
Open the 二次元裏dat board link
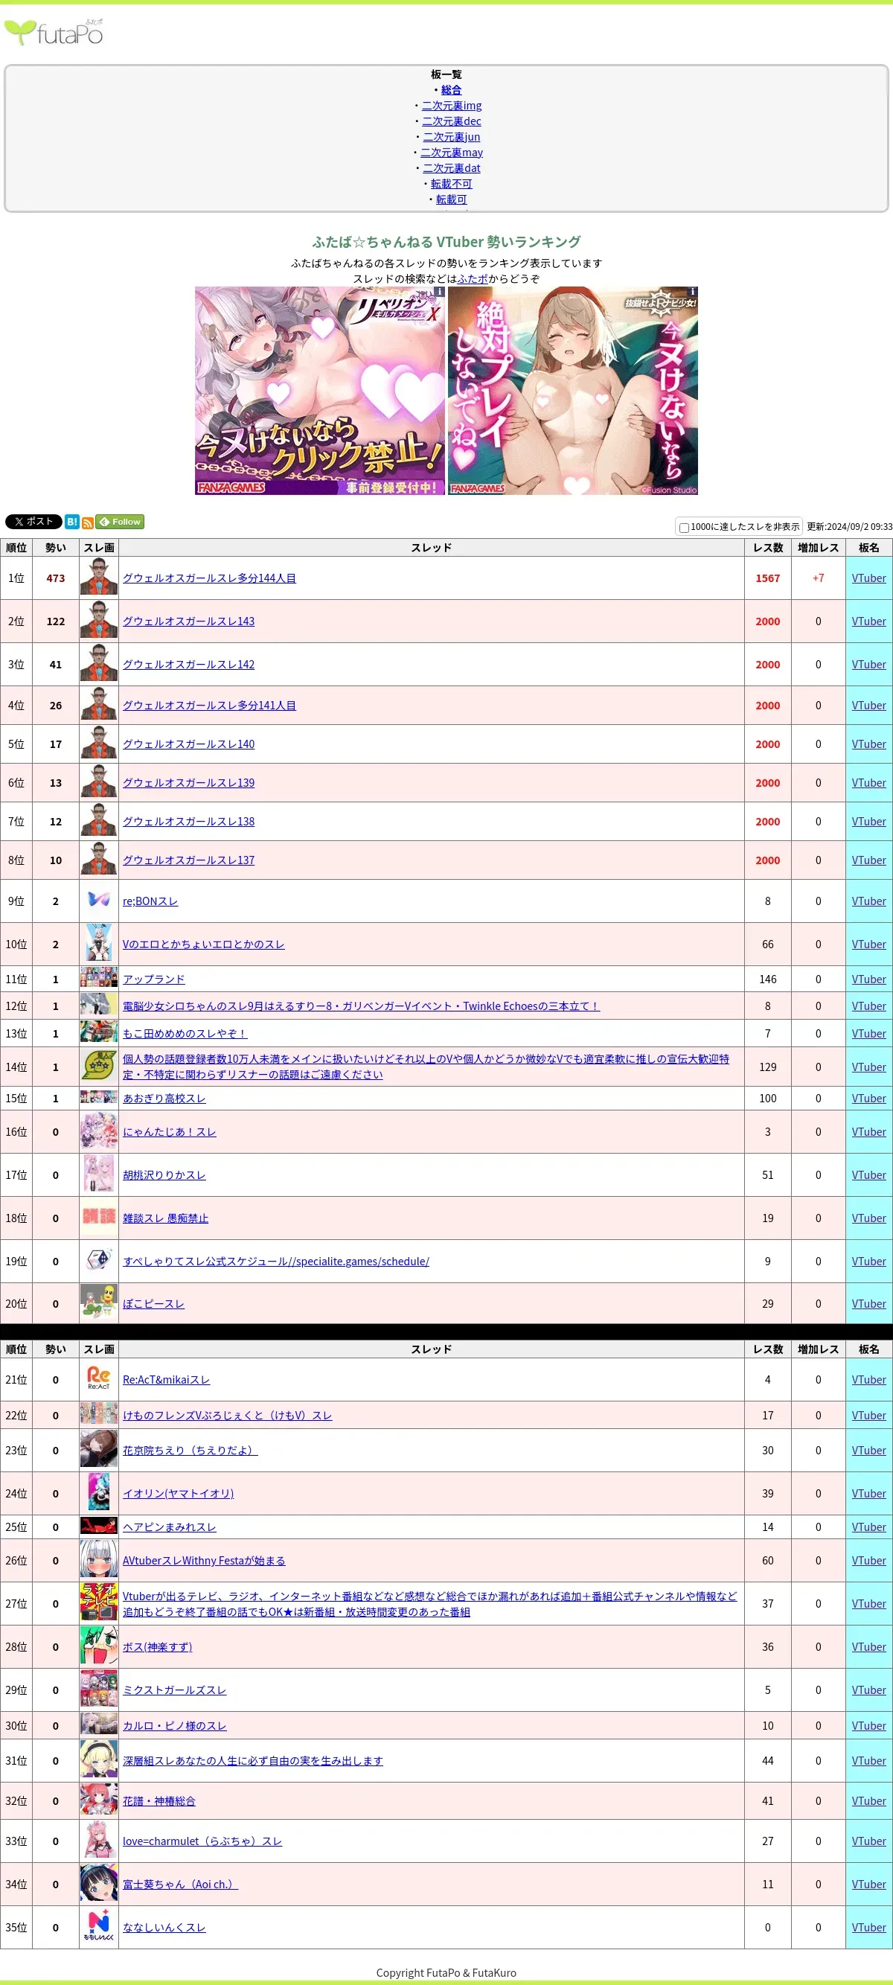point(452,168)
